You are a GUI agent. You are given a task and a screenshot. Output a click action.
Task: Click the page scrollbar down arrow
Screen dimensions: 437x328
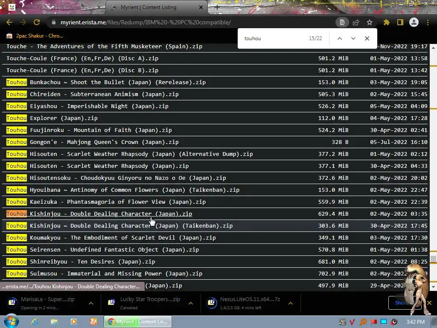click(x=433, y=287)
